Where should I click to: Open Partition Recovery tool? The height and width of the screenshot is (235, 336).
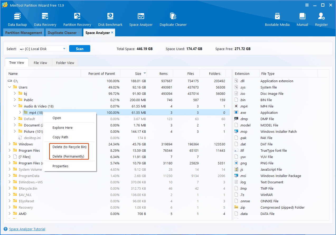[x=77, y=19]
